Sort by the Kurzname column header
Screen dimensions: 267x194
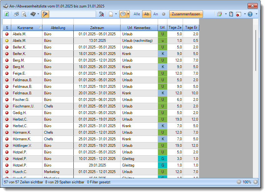pos(25,28)
